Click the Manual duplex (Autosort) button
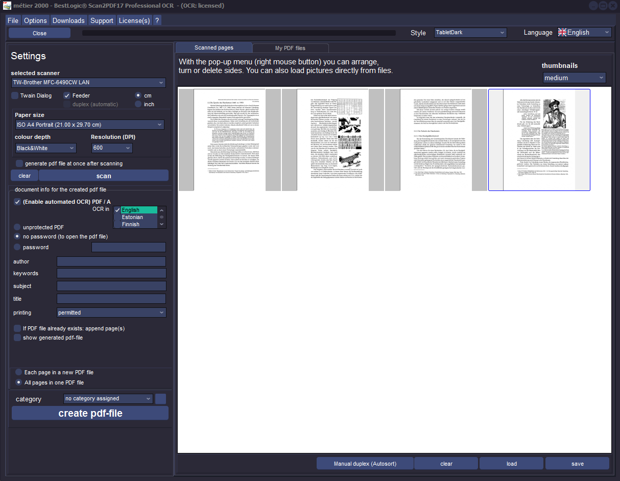The width and height of the screenshot is (620, 481). [x=365, y=464]
